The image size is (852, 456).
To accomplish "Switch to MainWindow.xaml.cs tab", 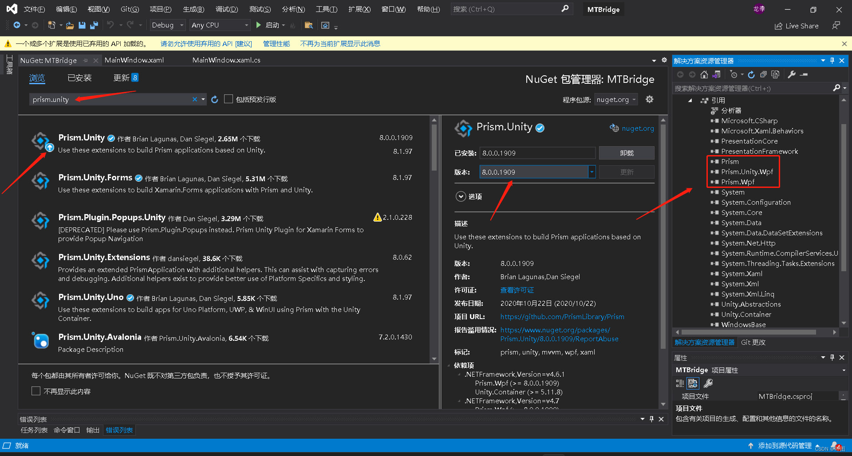I will 226,60.
